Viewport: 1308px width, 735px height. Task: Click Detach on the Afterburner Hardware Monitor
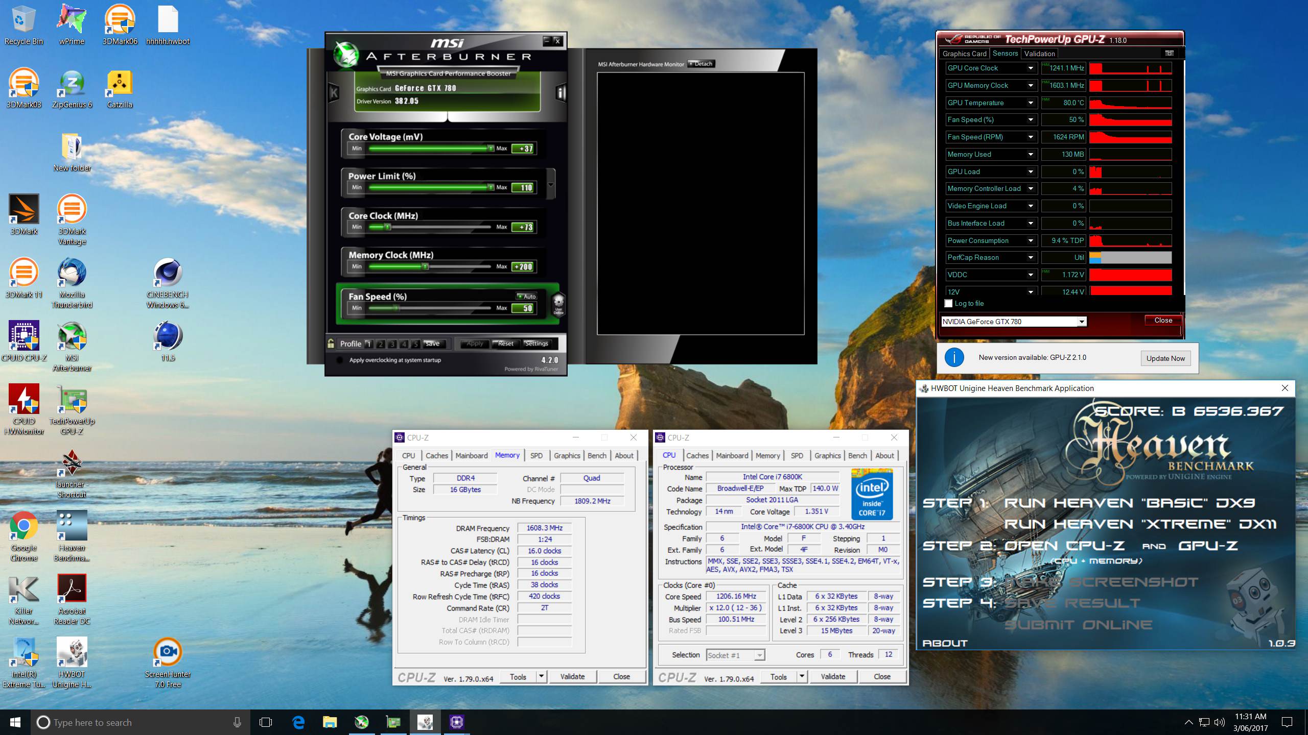(x=702, y=64)
